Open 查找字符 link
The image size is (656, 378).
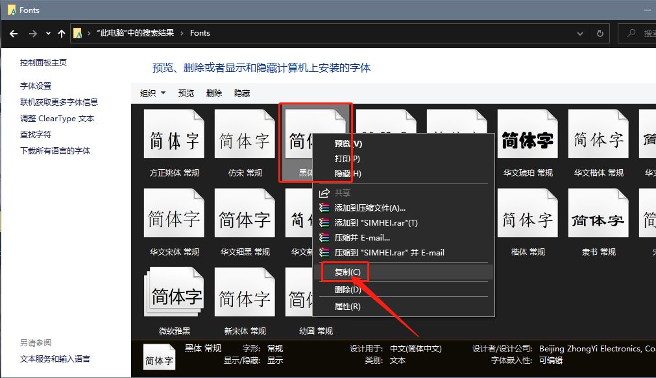coord(36,135)
